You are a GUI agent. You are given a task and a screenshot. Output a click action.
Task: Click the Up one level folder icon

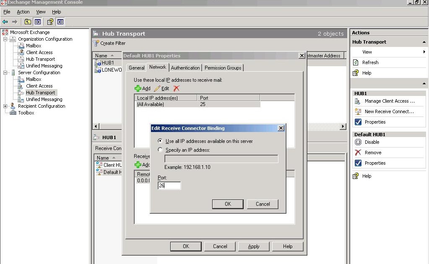tap(28, 22)
